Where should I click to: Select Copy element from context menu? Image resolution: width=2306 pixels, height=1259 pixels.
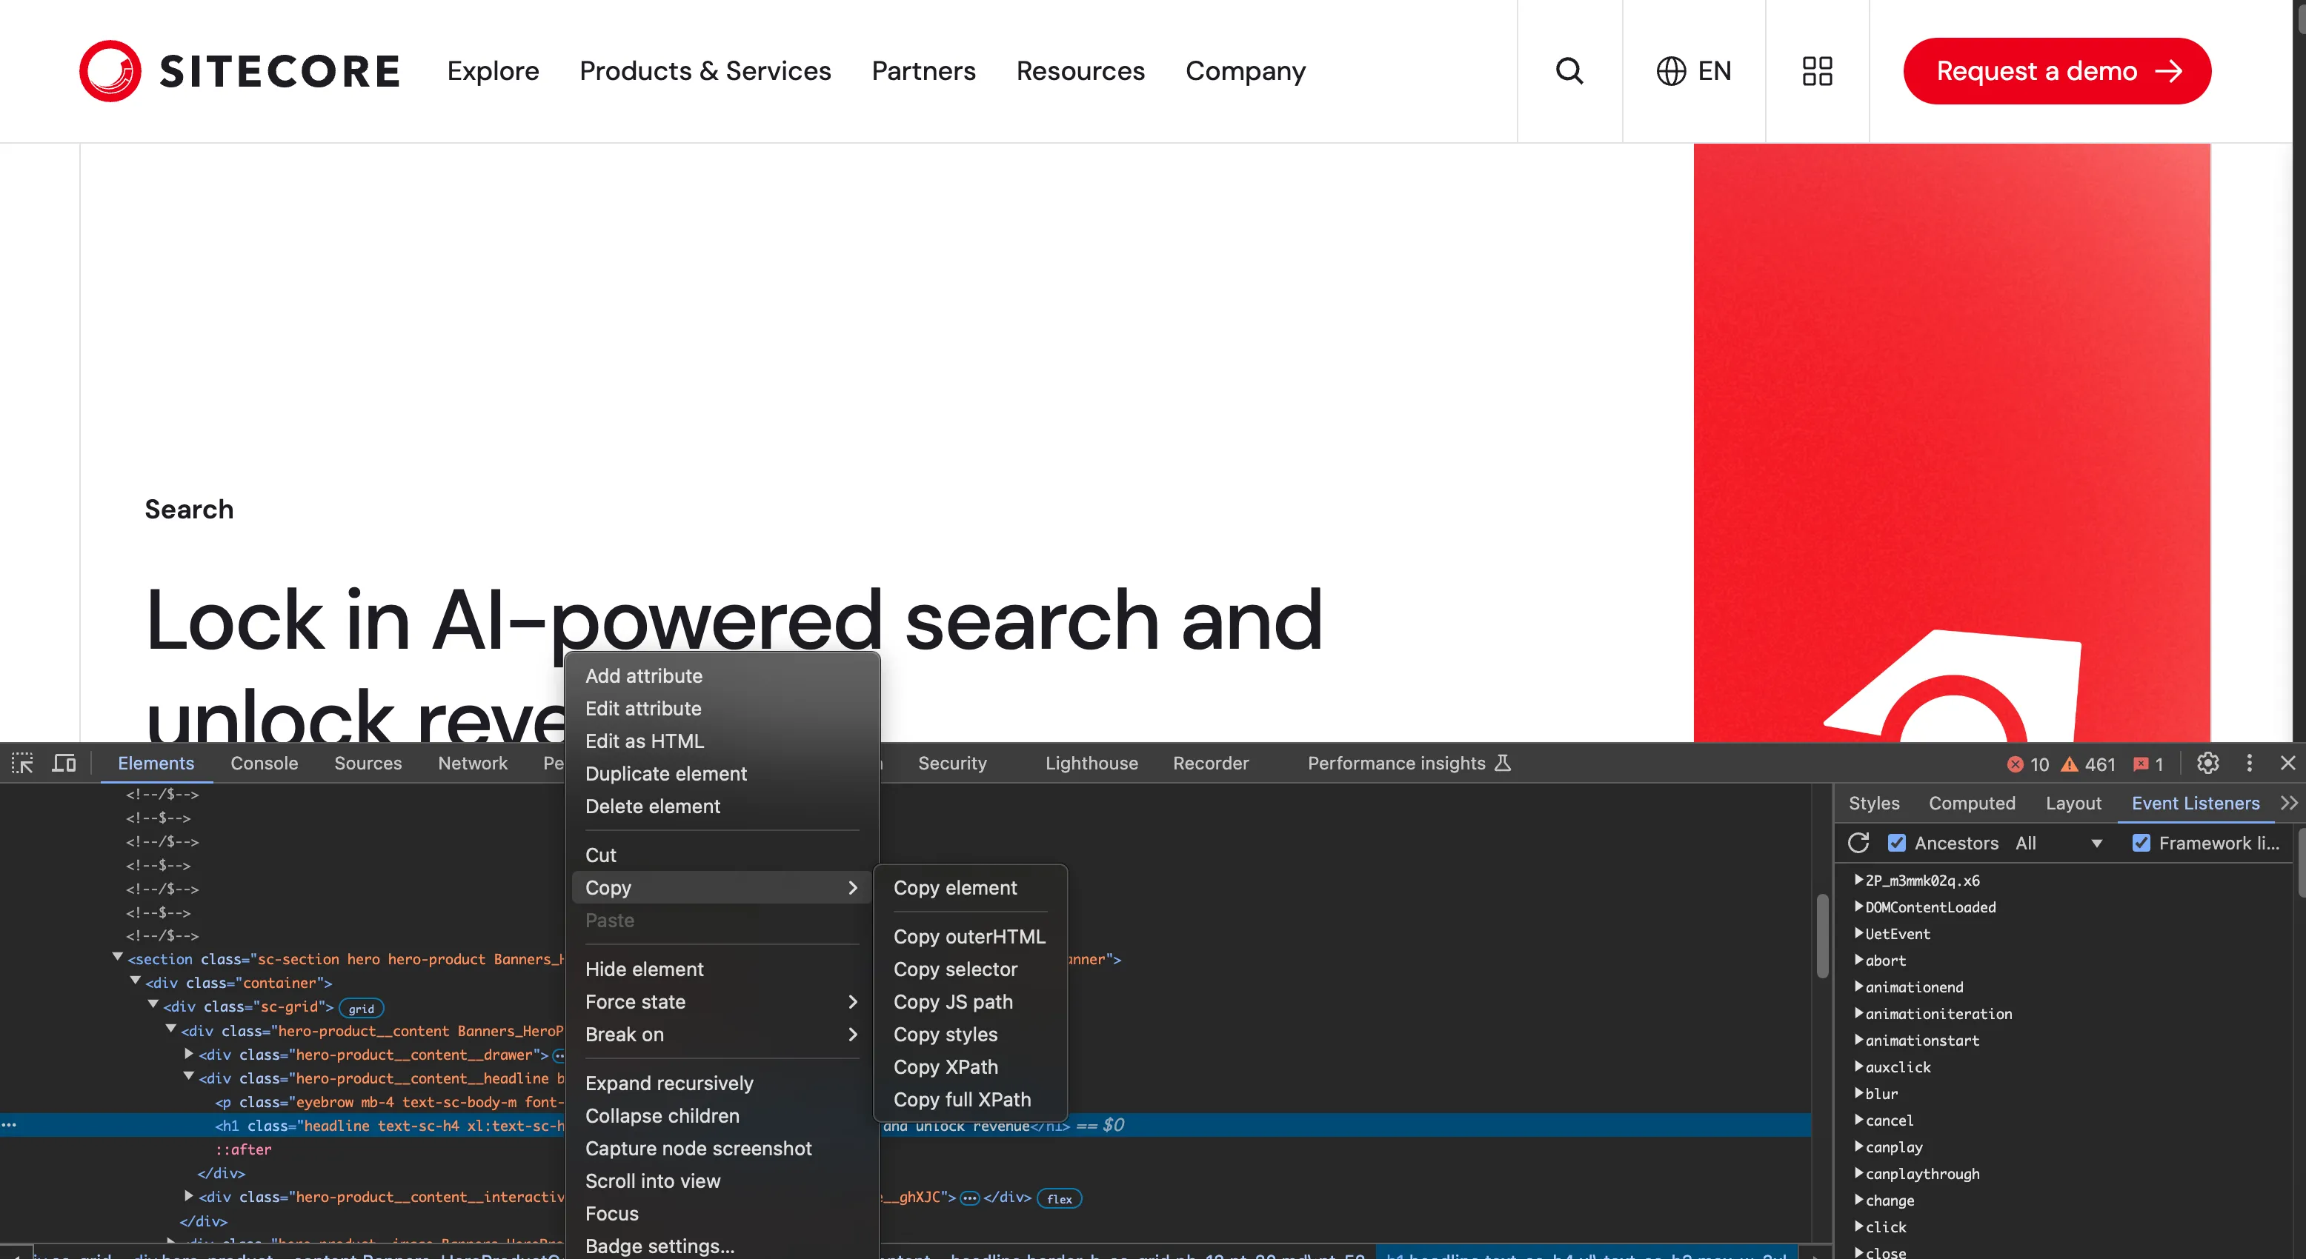[954, 889]
